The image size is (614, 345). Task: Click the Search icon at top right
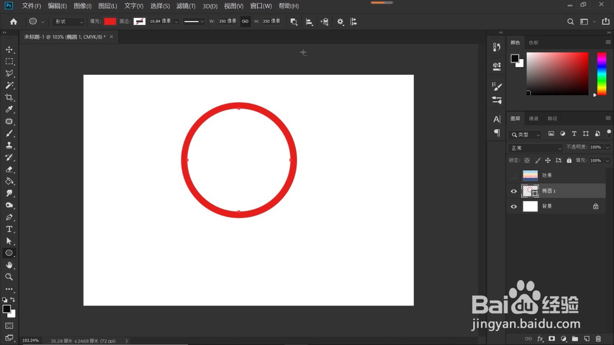(571, 21)
